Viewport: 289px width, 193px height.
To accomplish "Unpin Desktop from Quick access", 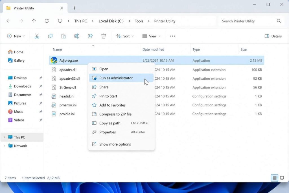I will (x=41, y=78).
